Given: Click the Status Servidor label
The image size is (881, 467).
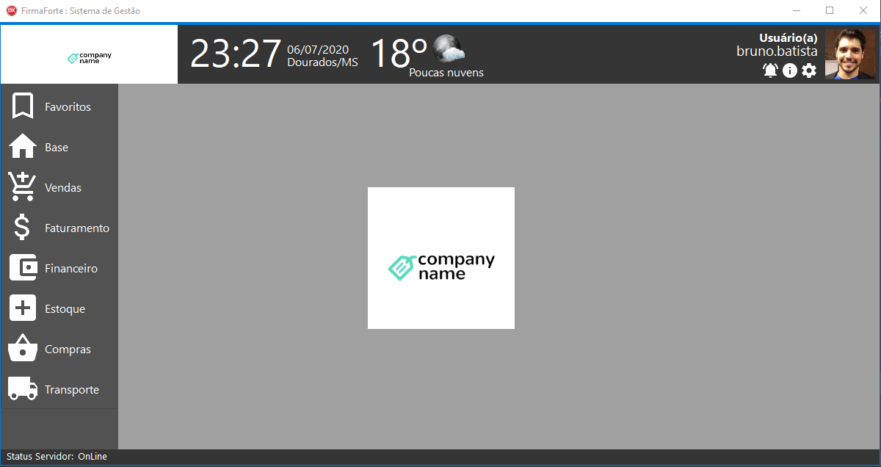Looking at the screenshot, I should [x=40, y=457].
